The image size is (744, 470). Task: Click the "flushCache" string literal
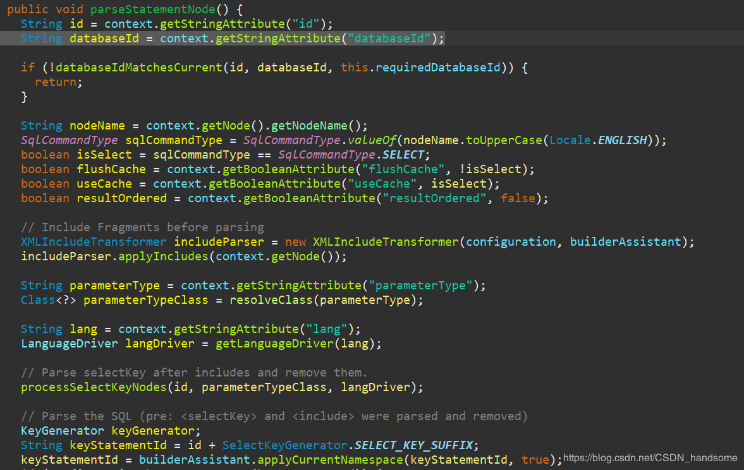[x=403, y=169]
